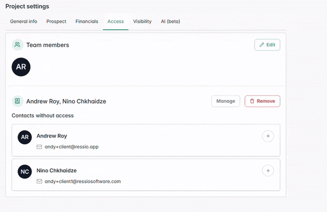
Task: Click the red Remove button
Action: pyautogui.click(x=262, y=101)
